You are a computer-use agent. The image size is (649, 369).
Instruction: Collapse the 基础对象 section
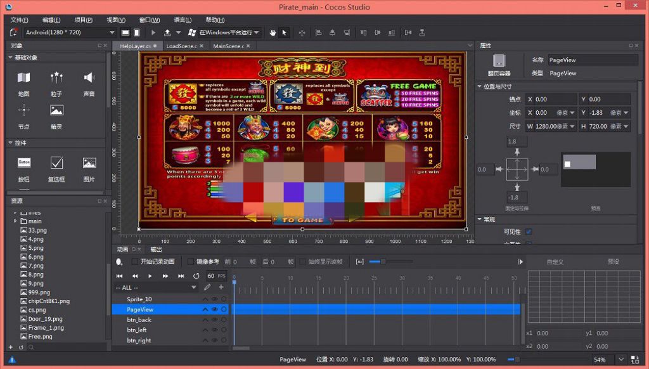[10, 58]
